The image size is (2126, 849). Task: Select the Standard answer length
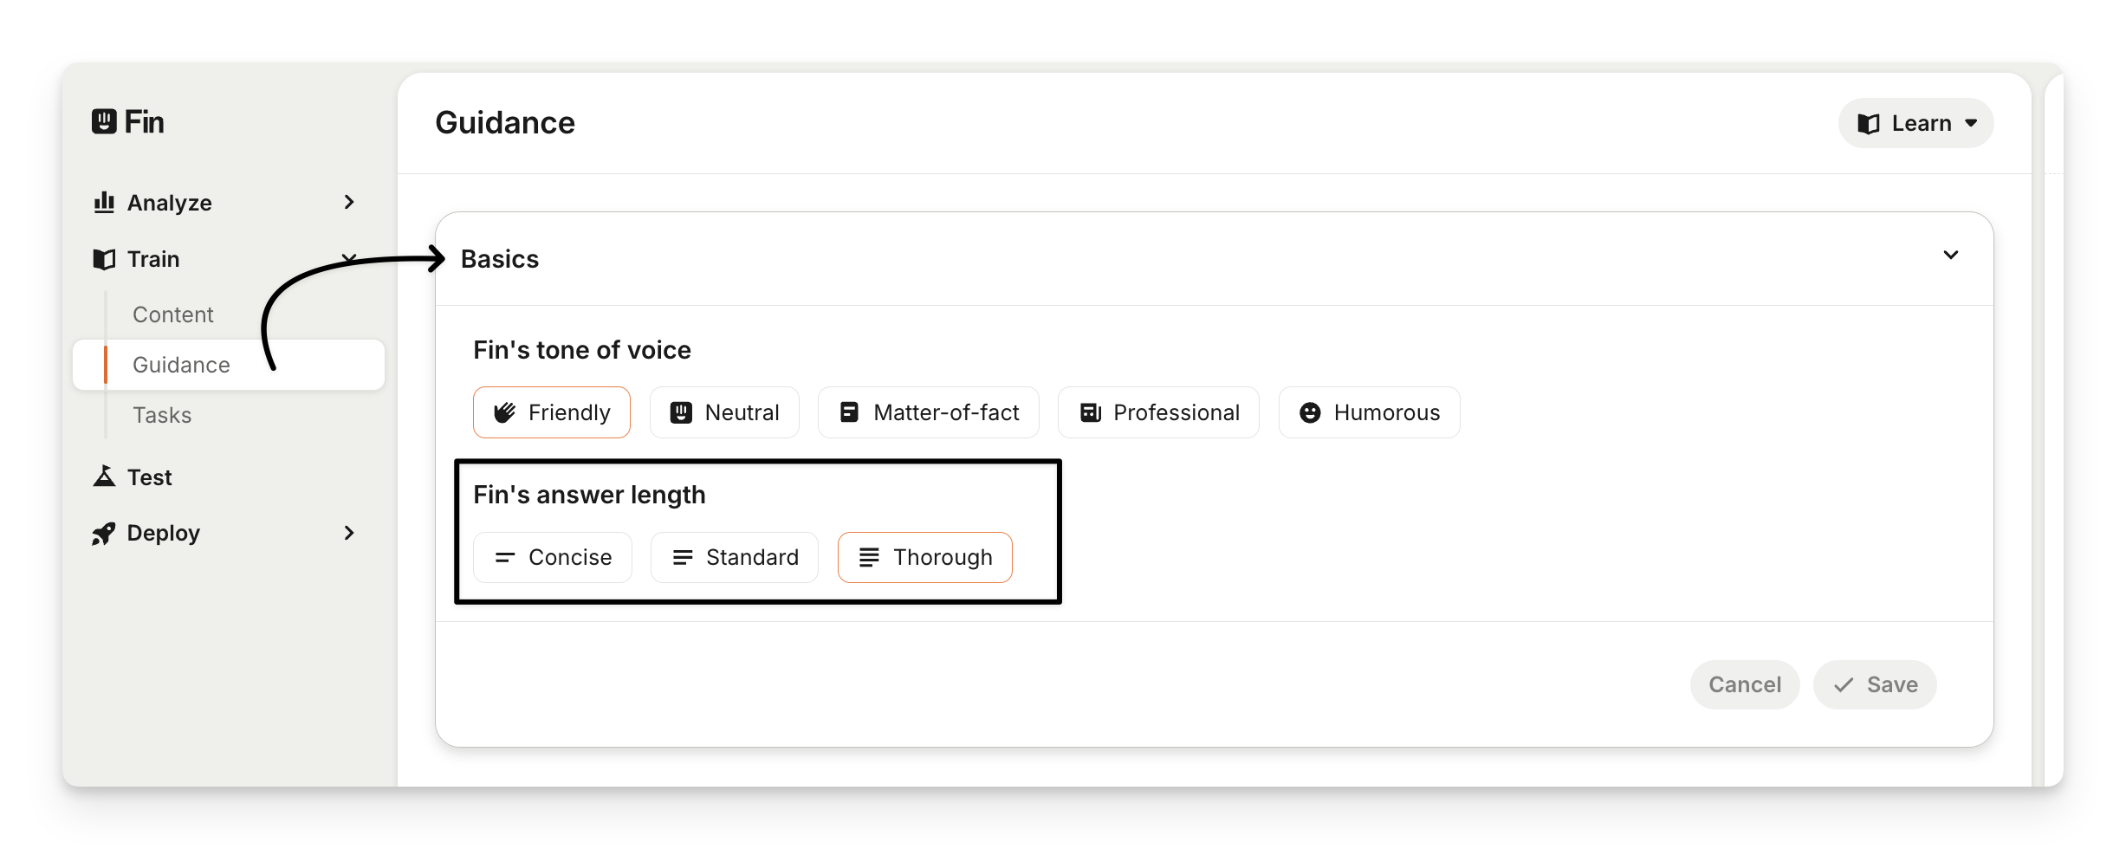735,557
